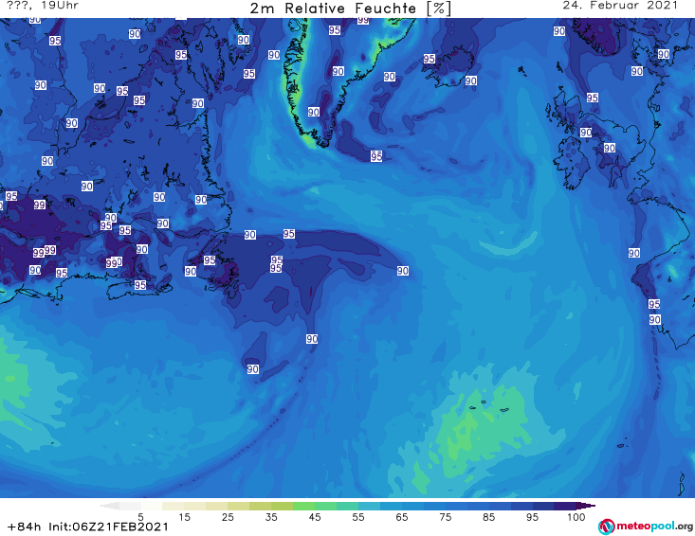Click the meteopool.org logo
695x536 pixels.
(x=646, y=527)
